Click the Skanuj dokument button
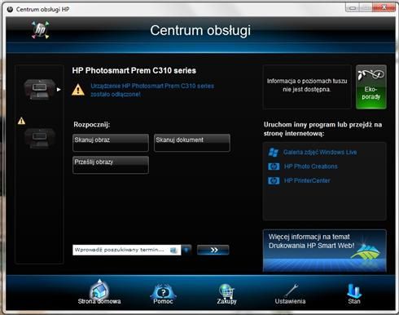The width and height of the screenshot is (399, 315). click(192, 143)
